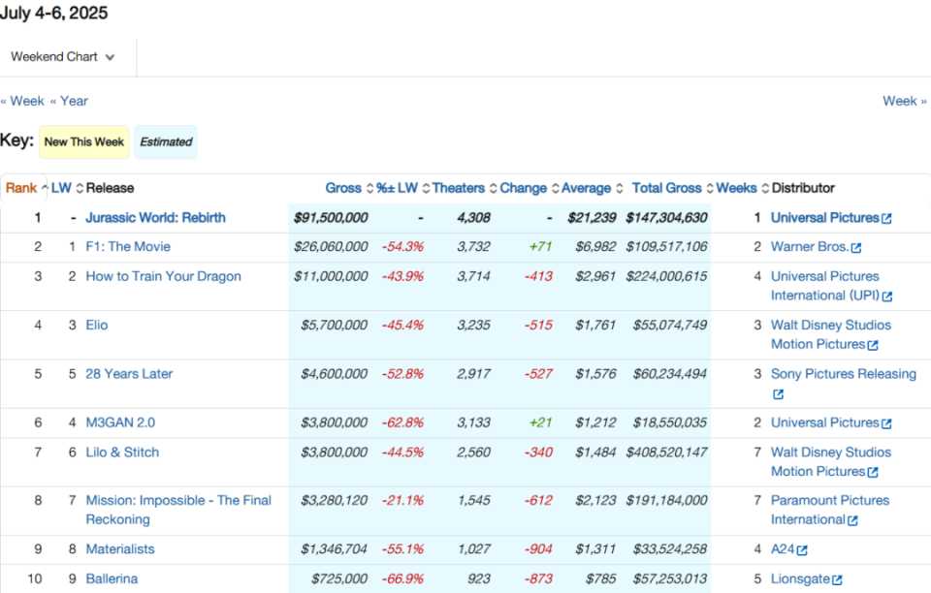This screenshot has width=931, height=593.
Task: Click the Elio percent change -45.4%
Action: point(402,325)
